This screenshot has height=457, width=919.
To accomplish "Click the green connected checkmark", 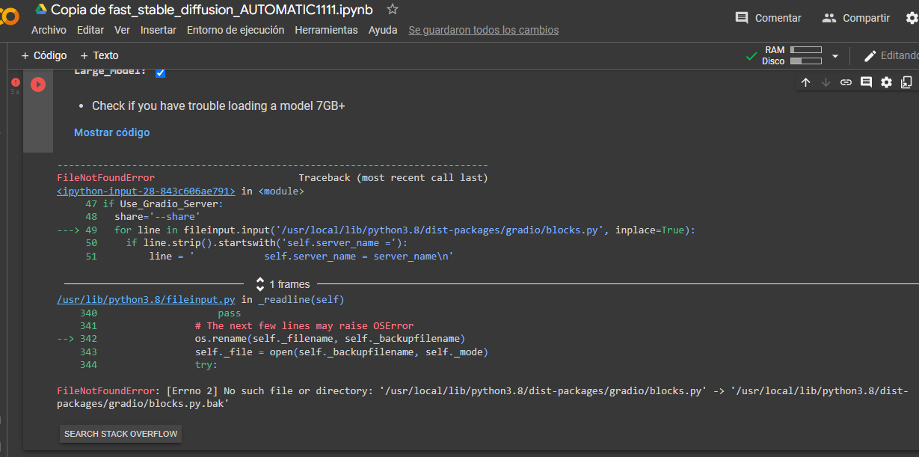I will click(752, 56).
